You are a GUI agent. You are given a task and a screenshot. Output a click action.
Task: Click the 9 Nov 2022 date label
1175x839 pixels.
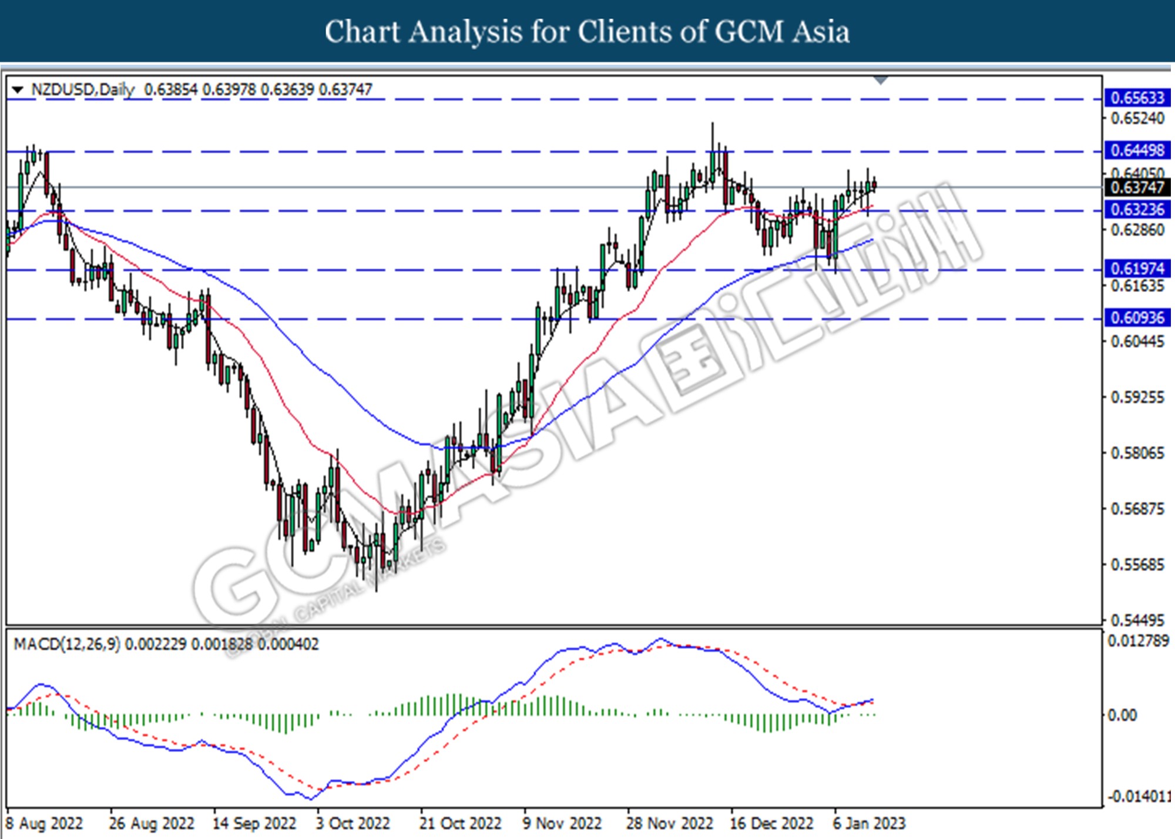tap(562, 823)
